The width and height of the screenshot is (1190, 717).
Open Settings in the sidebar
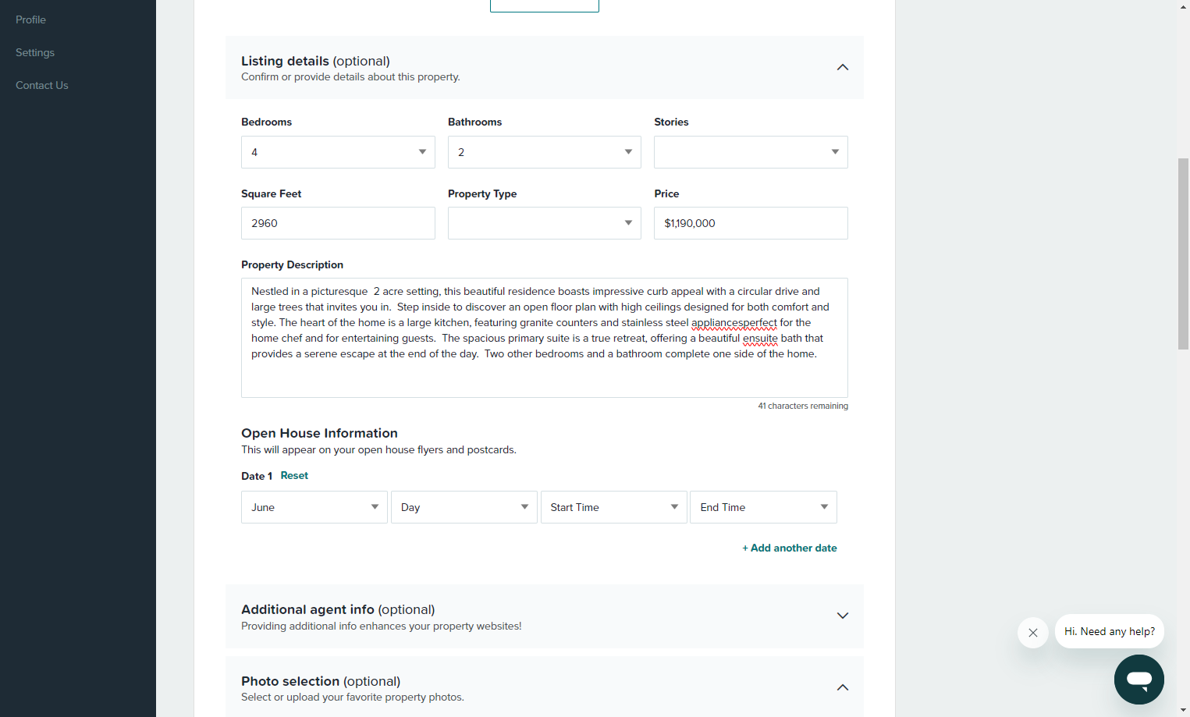35,52
